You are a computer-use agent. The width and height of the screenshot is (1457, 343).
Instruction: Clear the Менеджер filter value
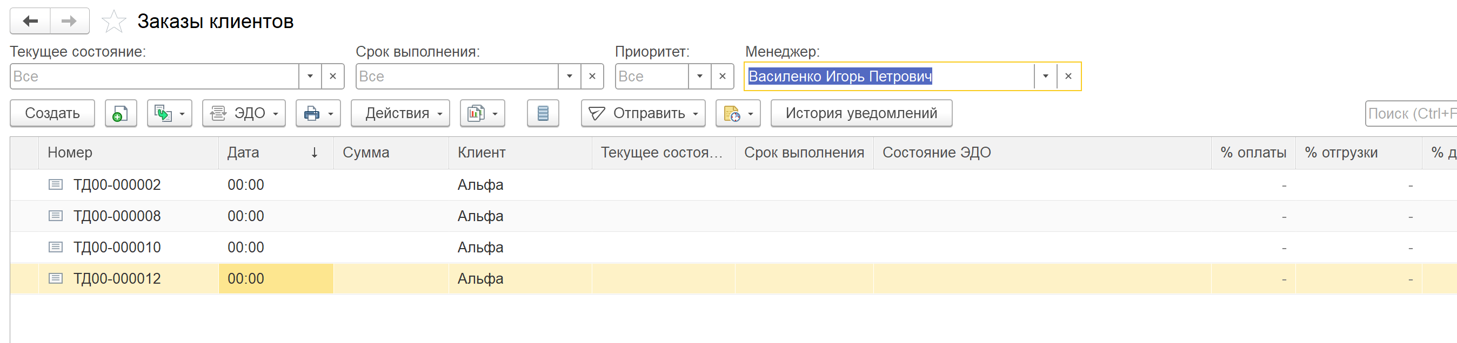[x=1068, y=76]
